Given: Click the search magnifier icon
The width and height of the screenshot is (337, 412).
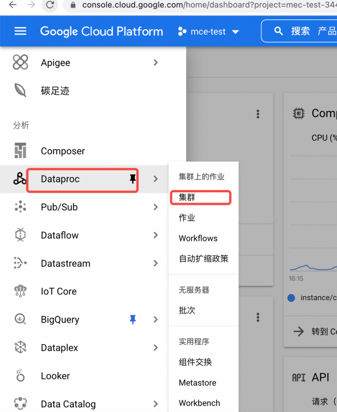Looking at the screenshot, I should (279, 31).
